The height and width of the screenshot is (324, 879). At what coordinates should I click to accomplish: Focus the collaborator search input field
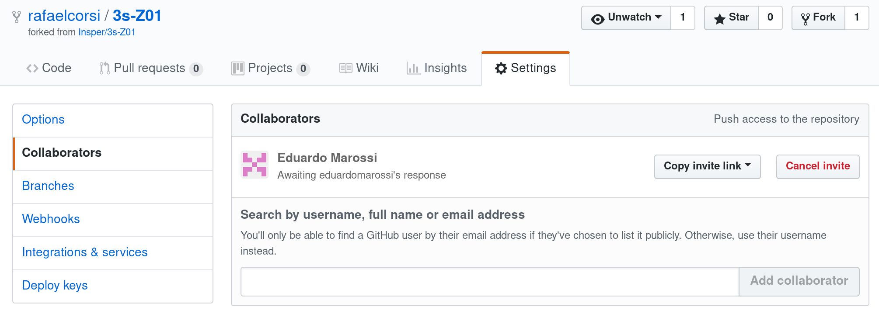[490, 282]
